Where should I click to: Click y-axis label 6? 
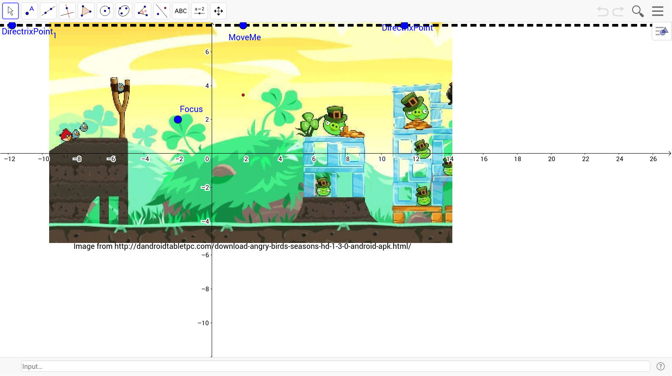[x=207, y=52]
